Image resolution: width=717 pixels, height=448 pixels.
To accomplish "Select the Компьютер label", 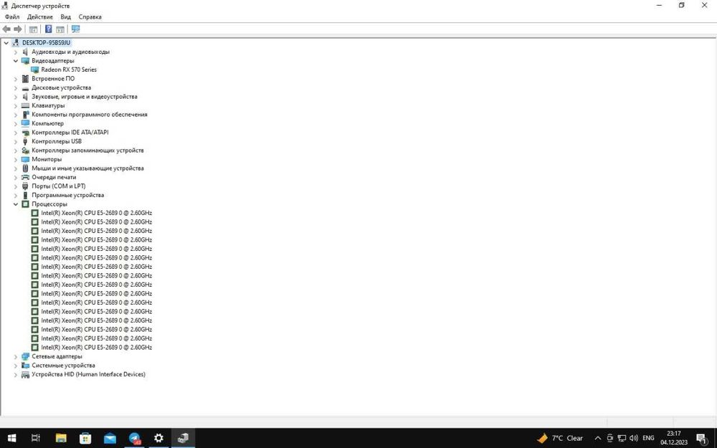I will pyautogui.click(x=47, y=123).
